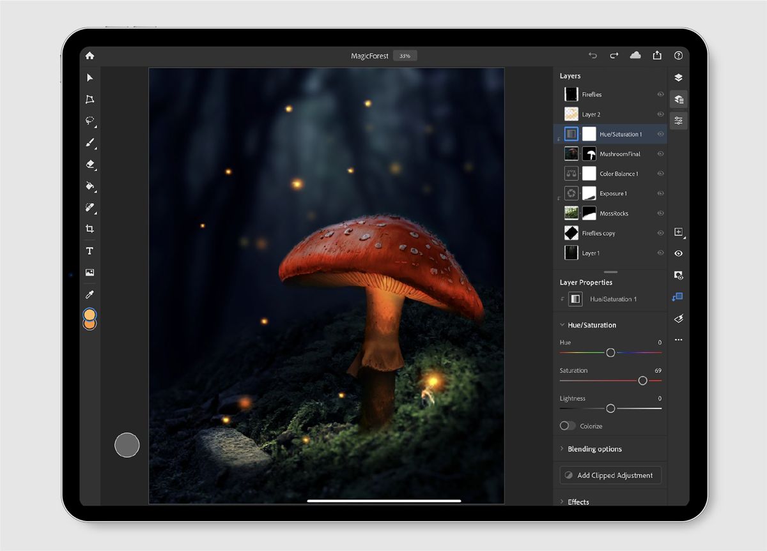The height and width of the screenshot is (551, 767).
Task: Collapse the Hue/Saturation section
Action: [562, 325]
